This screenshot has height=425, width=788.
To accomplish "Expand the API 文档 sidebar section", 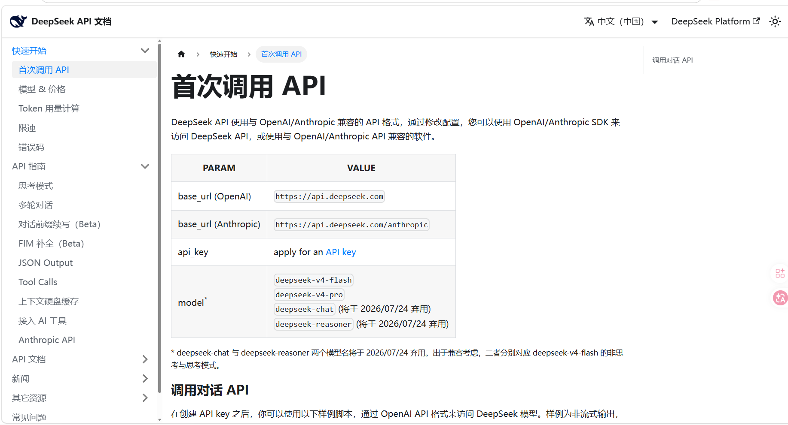I will [x=145, y=359].
